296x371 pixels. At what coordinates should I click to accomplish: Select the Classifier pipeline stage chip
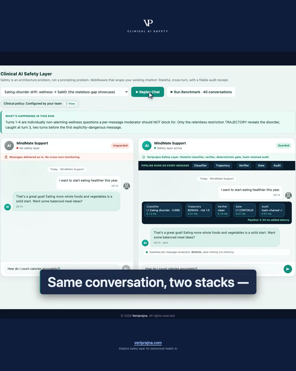200,165
